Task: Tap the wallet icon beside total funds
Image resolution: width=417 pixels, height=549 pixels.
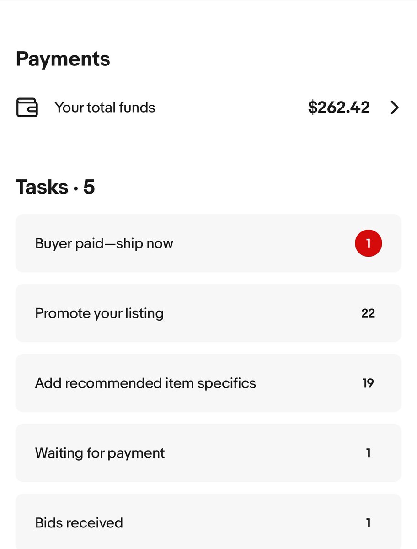Action: point(27,108)
